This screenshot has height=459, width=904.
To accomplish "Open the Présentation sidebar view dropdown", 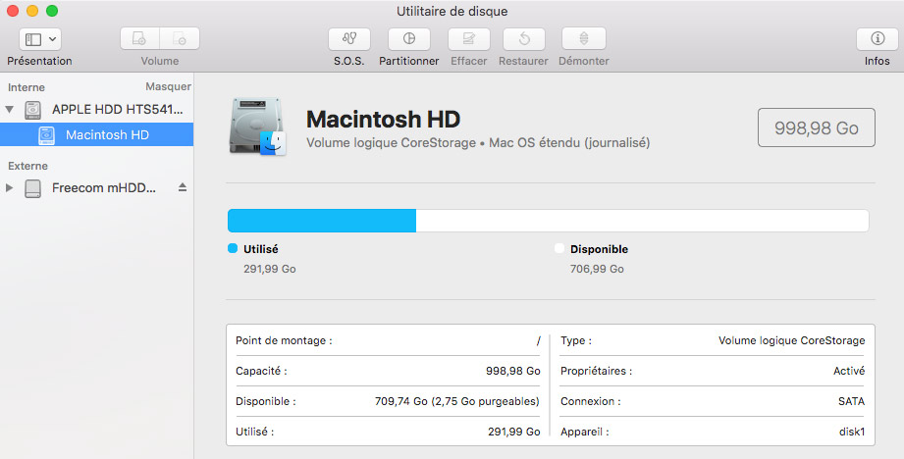I will (40, 39).
